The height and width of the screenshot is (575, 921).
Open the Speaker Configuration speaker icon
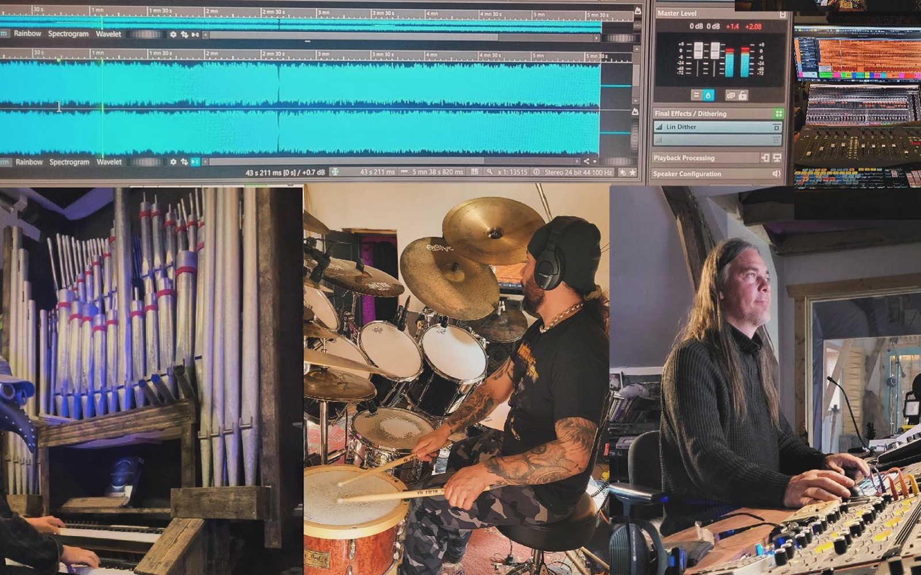pyautogui.click(x=776, y=172)
